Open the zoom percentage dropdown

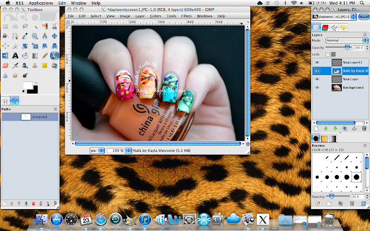[x=128, y=150]
